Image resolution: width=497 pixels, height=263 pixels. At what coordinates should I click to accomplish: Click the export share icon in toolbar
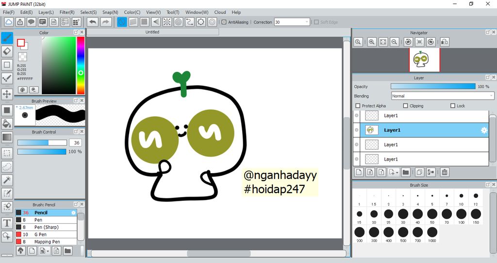click(x=20, y=22)
